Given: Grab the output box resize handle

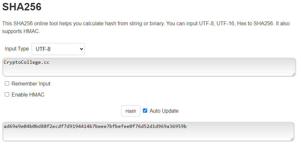Looking at the screenshot, I should point(292,139).
